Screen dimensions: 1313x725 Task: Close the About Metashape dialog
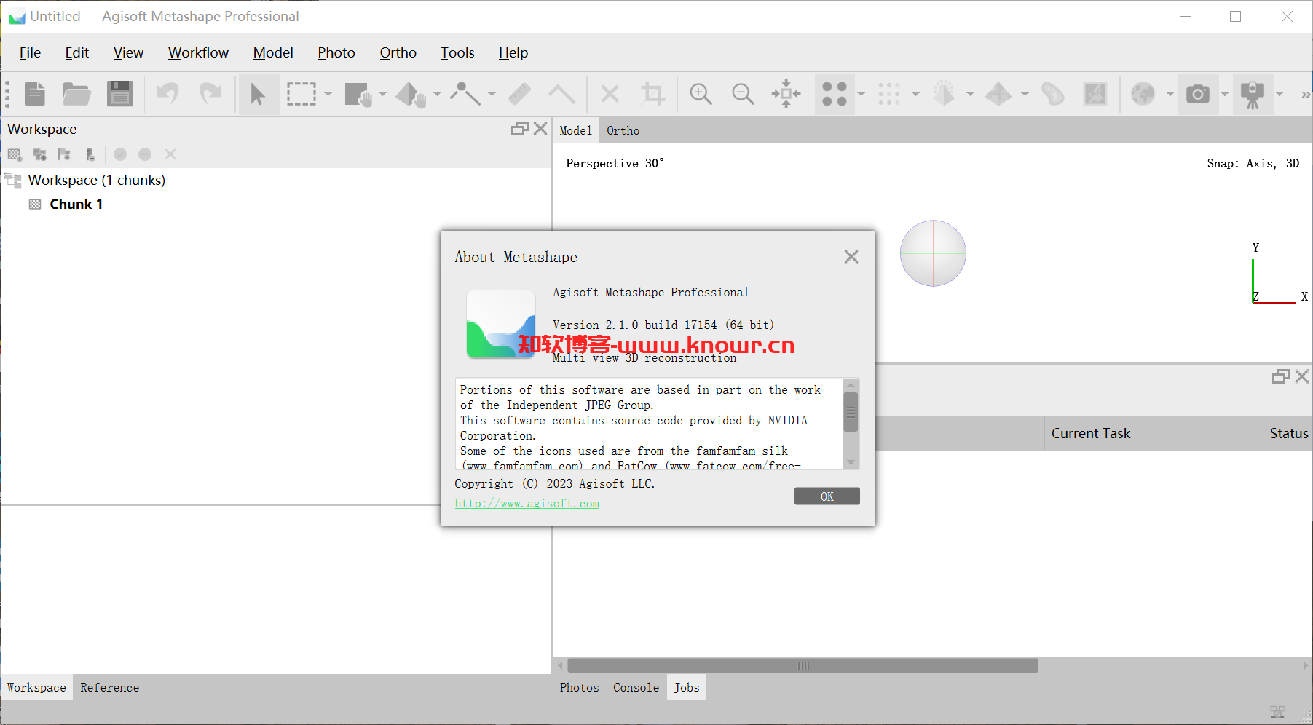coord(851,256)
